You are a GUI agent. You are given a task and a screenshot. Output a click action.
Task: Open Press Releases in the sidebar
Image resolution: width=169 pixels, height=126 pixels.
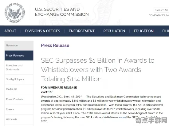[19, 55]
